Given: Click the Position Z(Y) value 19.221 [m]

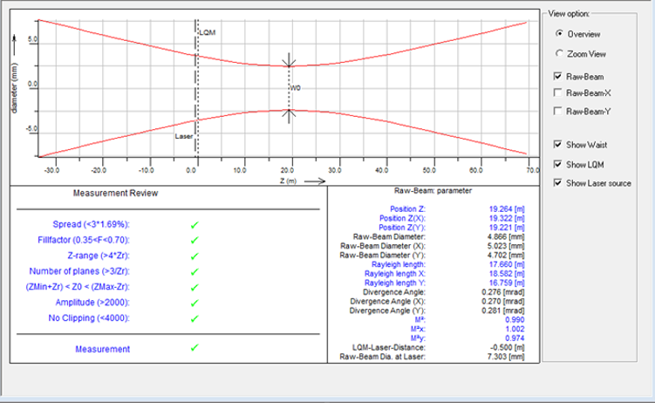Looking at the screenshot, I should pos(507,227).
